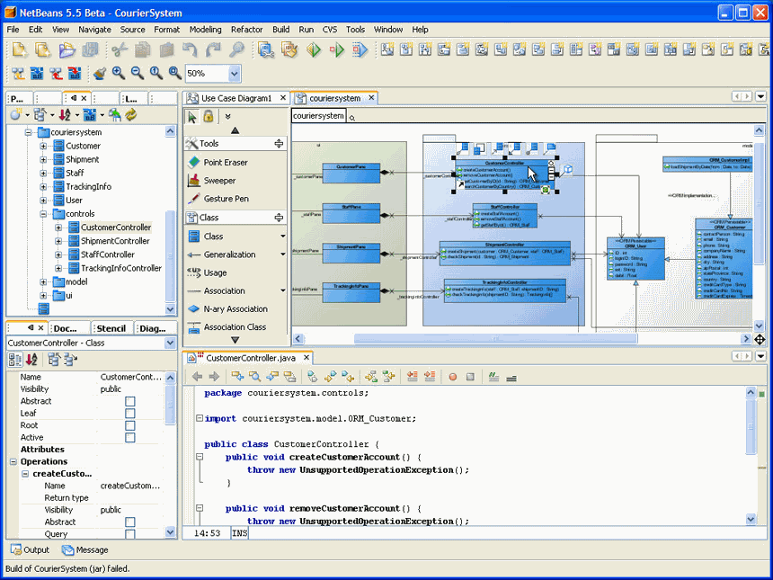The image size is (773, 580).
Task: Click the Find magnifier icon in main toolbar
Action: point(237,49)
